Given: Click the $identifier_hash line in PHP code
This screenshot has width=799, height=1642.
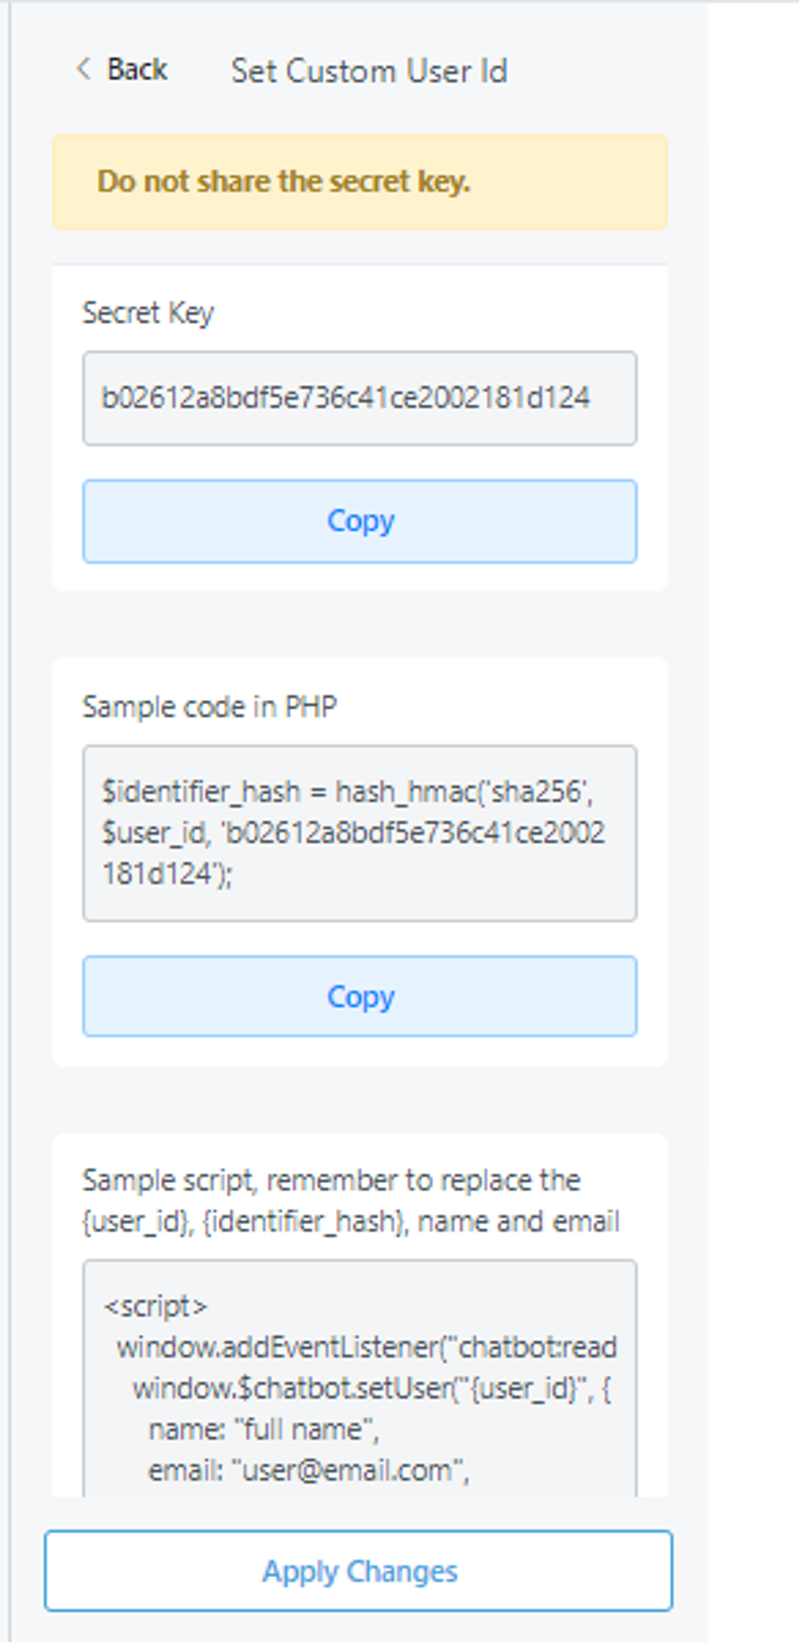Looking at the screenshot, I should pos(347,792).
